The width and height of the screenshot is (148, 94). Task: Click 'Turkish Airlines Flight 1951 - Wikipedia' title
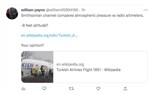point(89,70)
